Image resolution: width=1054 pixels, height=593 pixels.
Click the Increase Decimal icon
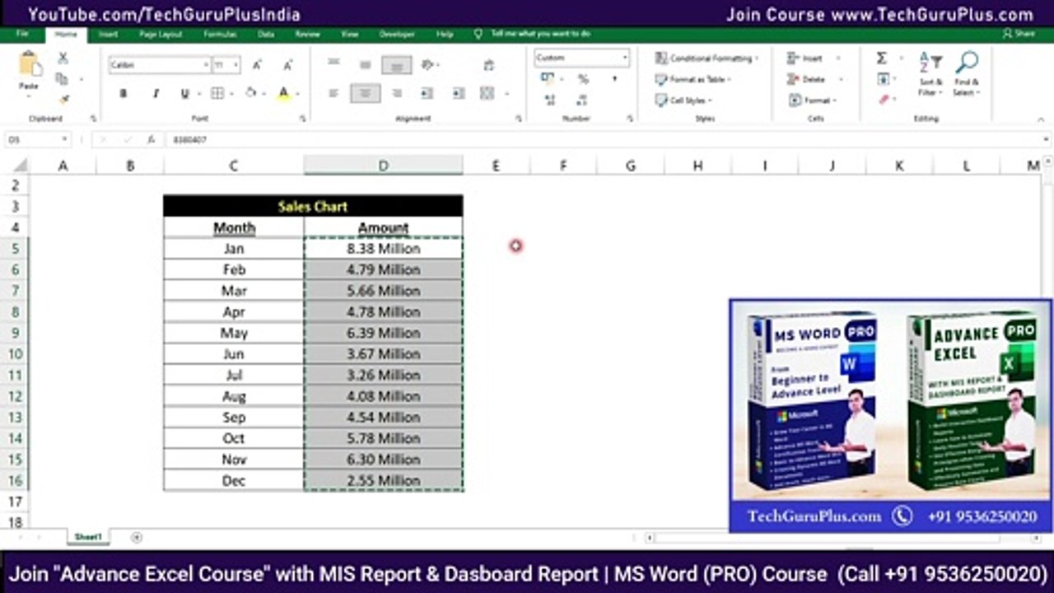click(550, 100)
